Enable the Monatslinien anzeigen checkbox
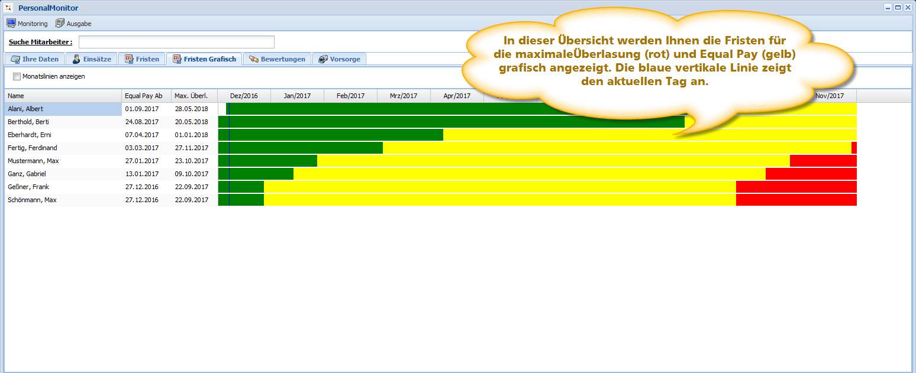 point(17,76)
